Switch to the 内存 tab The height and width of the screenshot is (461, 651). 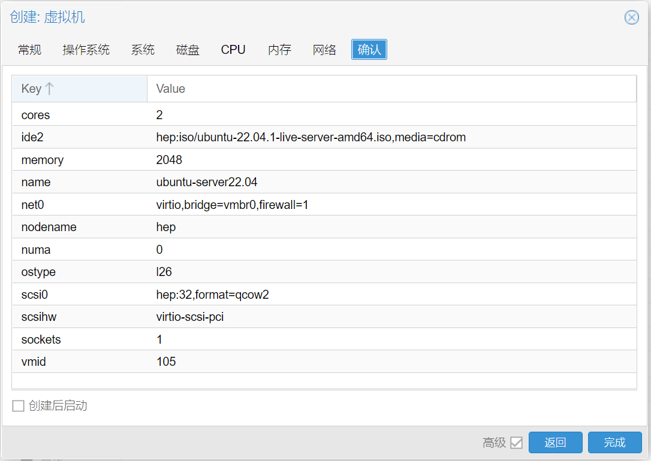coord(279,50)
